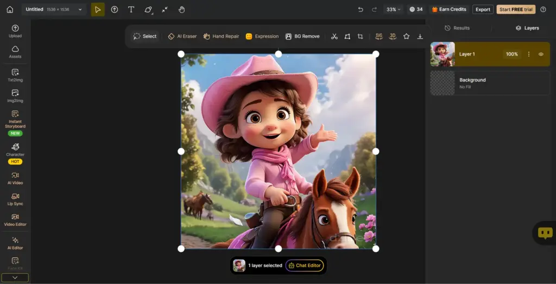Open the AI Eraser tool
556x284 pixels.
(182, 36)
